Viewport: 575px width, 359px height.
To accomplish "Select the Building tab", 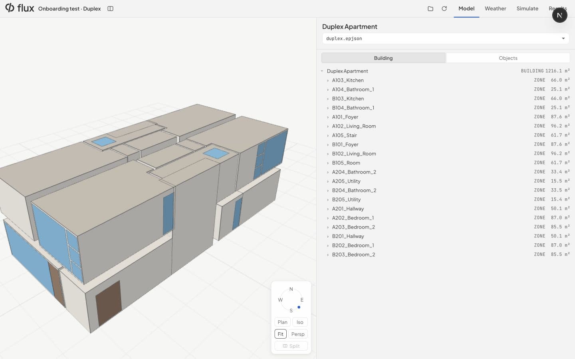I will (383, 58).
